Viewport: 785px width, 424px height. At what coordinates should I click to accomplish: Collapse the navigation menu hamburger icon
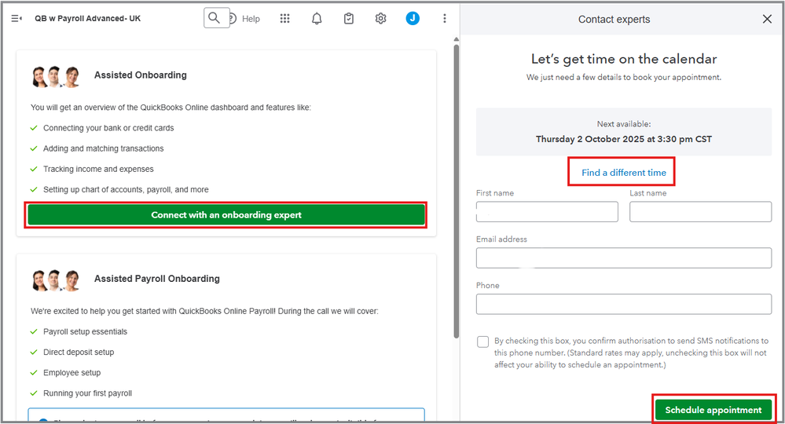point(16,19)
